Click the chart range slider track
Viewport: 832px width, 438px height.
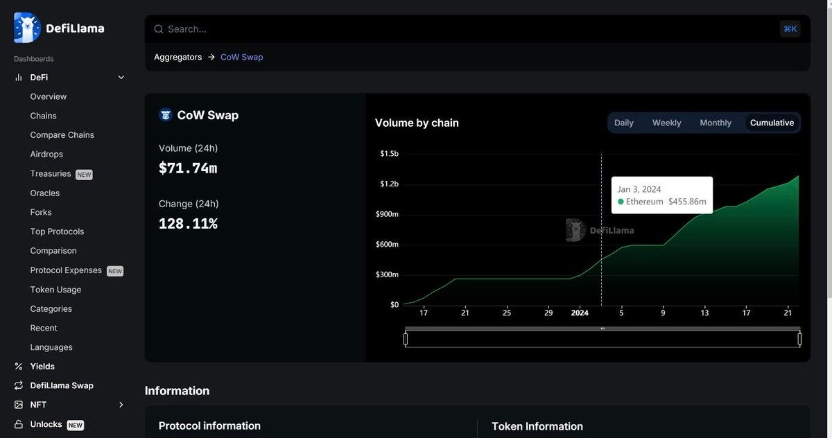tap(603, 339)
